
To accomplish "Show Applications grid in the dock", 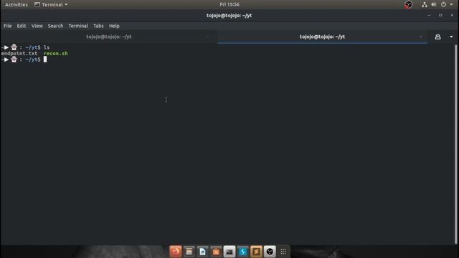I will tap(283, 252).
